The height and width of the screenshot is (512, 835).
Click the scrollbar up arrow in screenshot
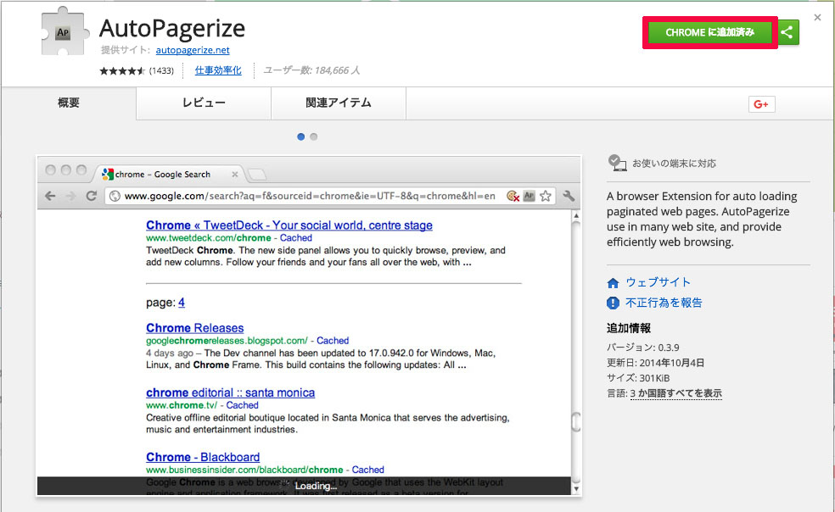[575, 216]
